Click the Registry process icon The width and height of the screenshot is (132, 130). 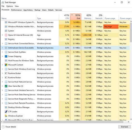click(6, 39)
